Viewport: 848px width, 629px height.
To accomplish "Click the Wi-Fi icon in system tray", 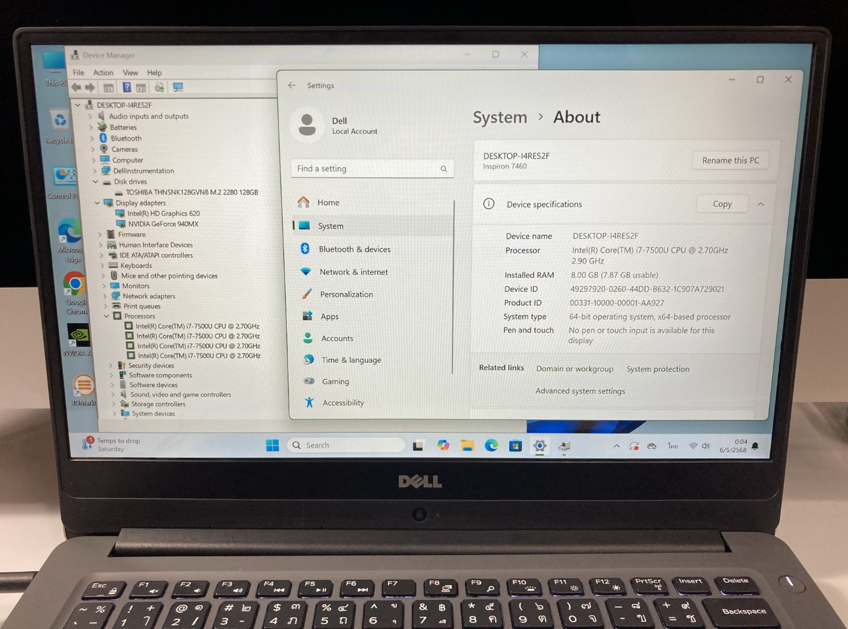I will pyautogui.click(x=693, y=446).
